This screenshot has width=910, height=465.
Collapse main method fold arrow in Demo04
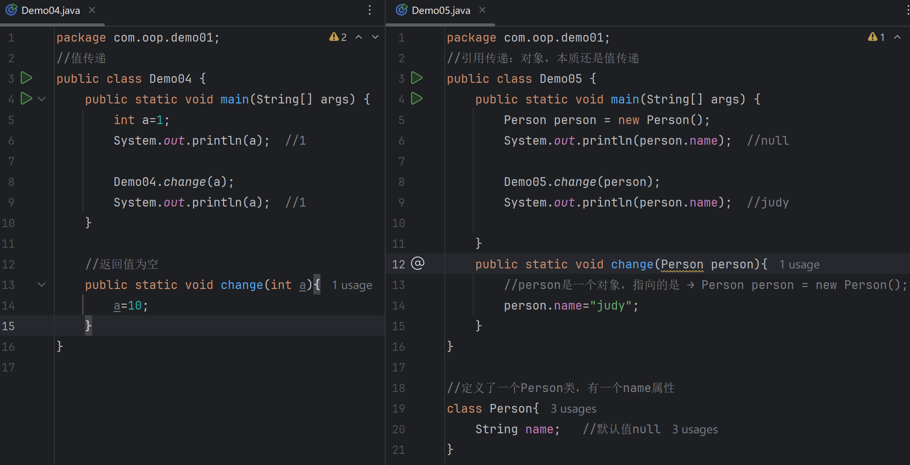[42, 99]
